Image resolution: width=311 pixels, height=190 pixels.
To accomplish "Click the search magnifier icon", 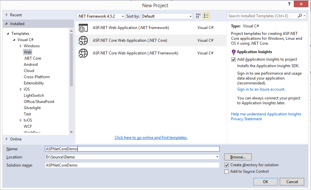I will click(x=300, y=16).
